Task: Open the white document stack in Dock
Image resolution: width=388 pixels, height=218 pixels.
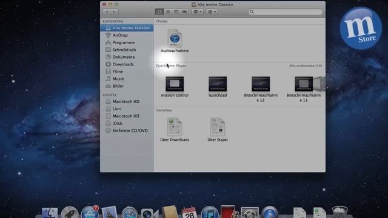Action: (x=299, y=213)
